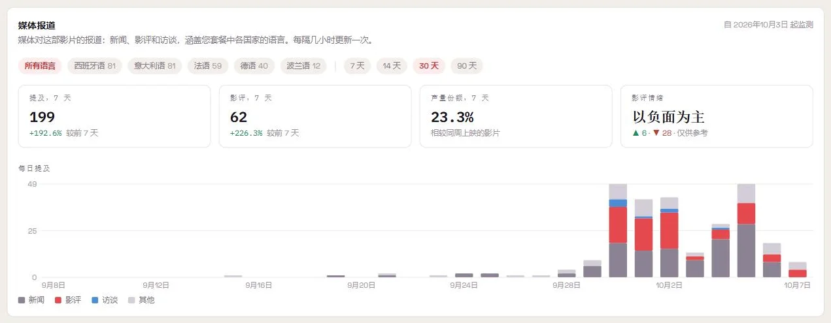Select the 30 天 time range
The height and width of the screenshot is (323, 831).
429,66
